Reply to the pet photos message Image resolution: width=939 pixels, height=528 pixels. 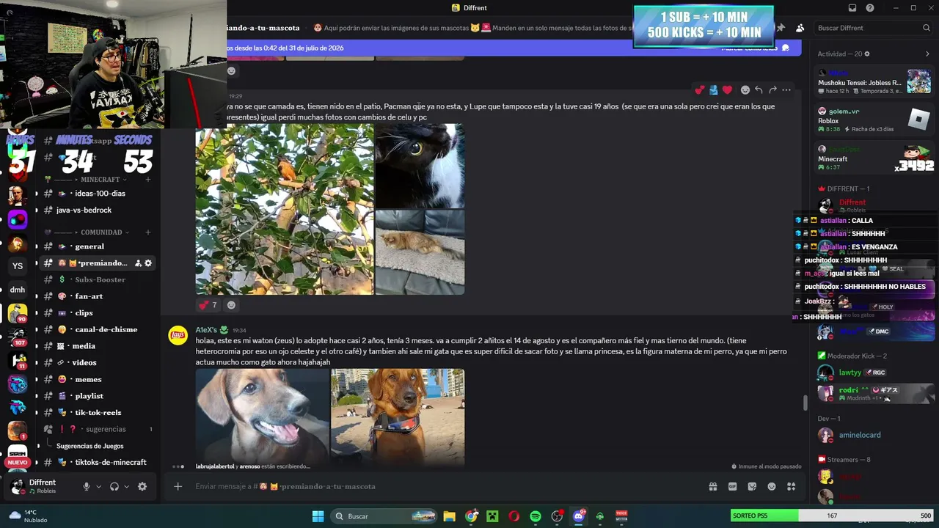tap(759, 90)
